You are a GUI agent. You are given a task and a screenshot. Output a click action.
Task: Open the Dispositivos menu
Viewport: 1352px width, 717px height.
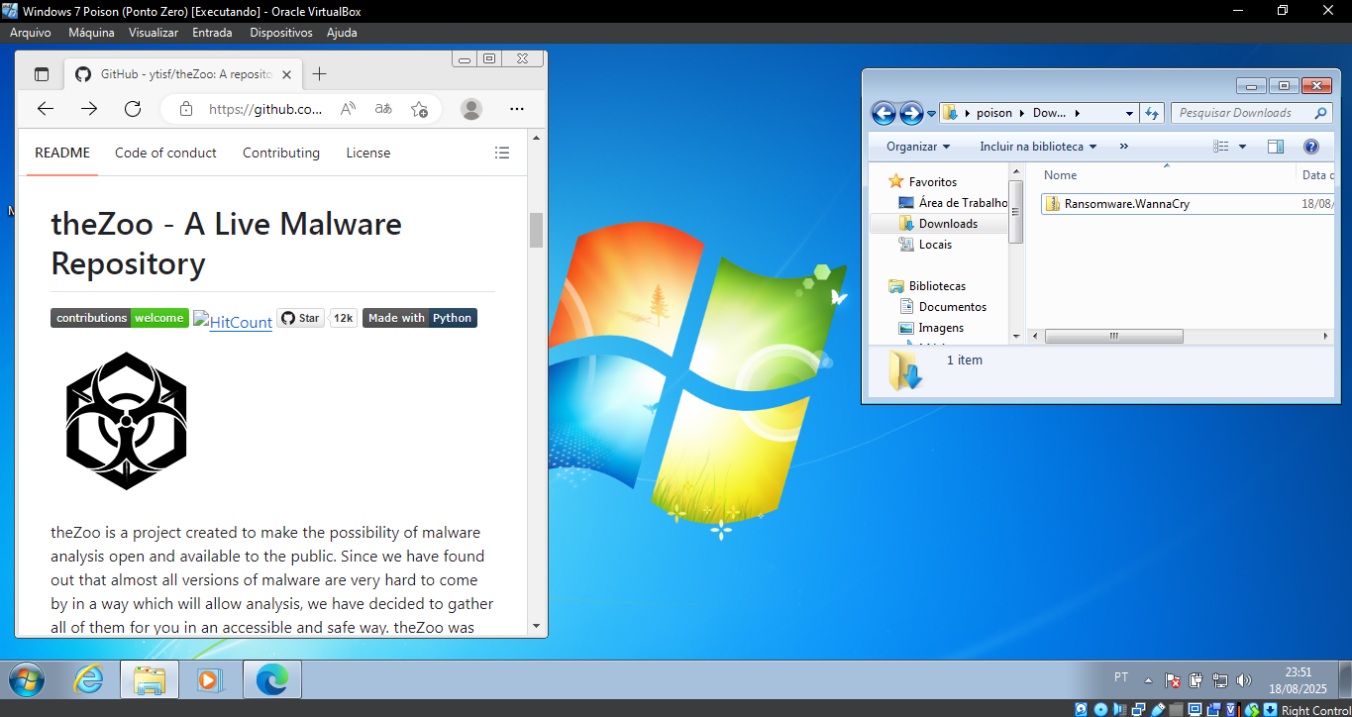[281, 33]
